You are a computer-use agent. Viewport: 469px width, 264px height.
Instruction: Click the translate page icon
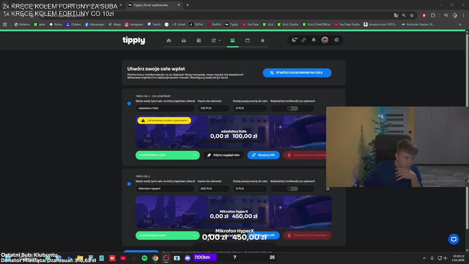396,15
